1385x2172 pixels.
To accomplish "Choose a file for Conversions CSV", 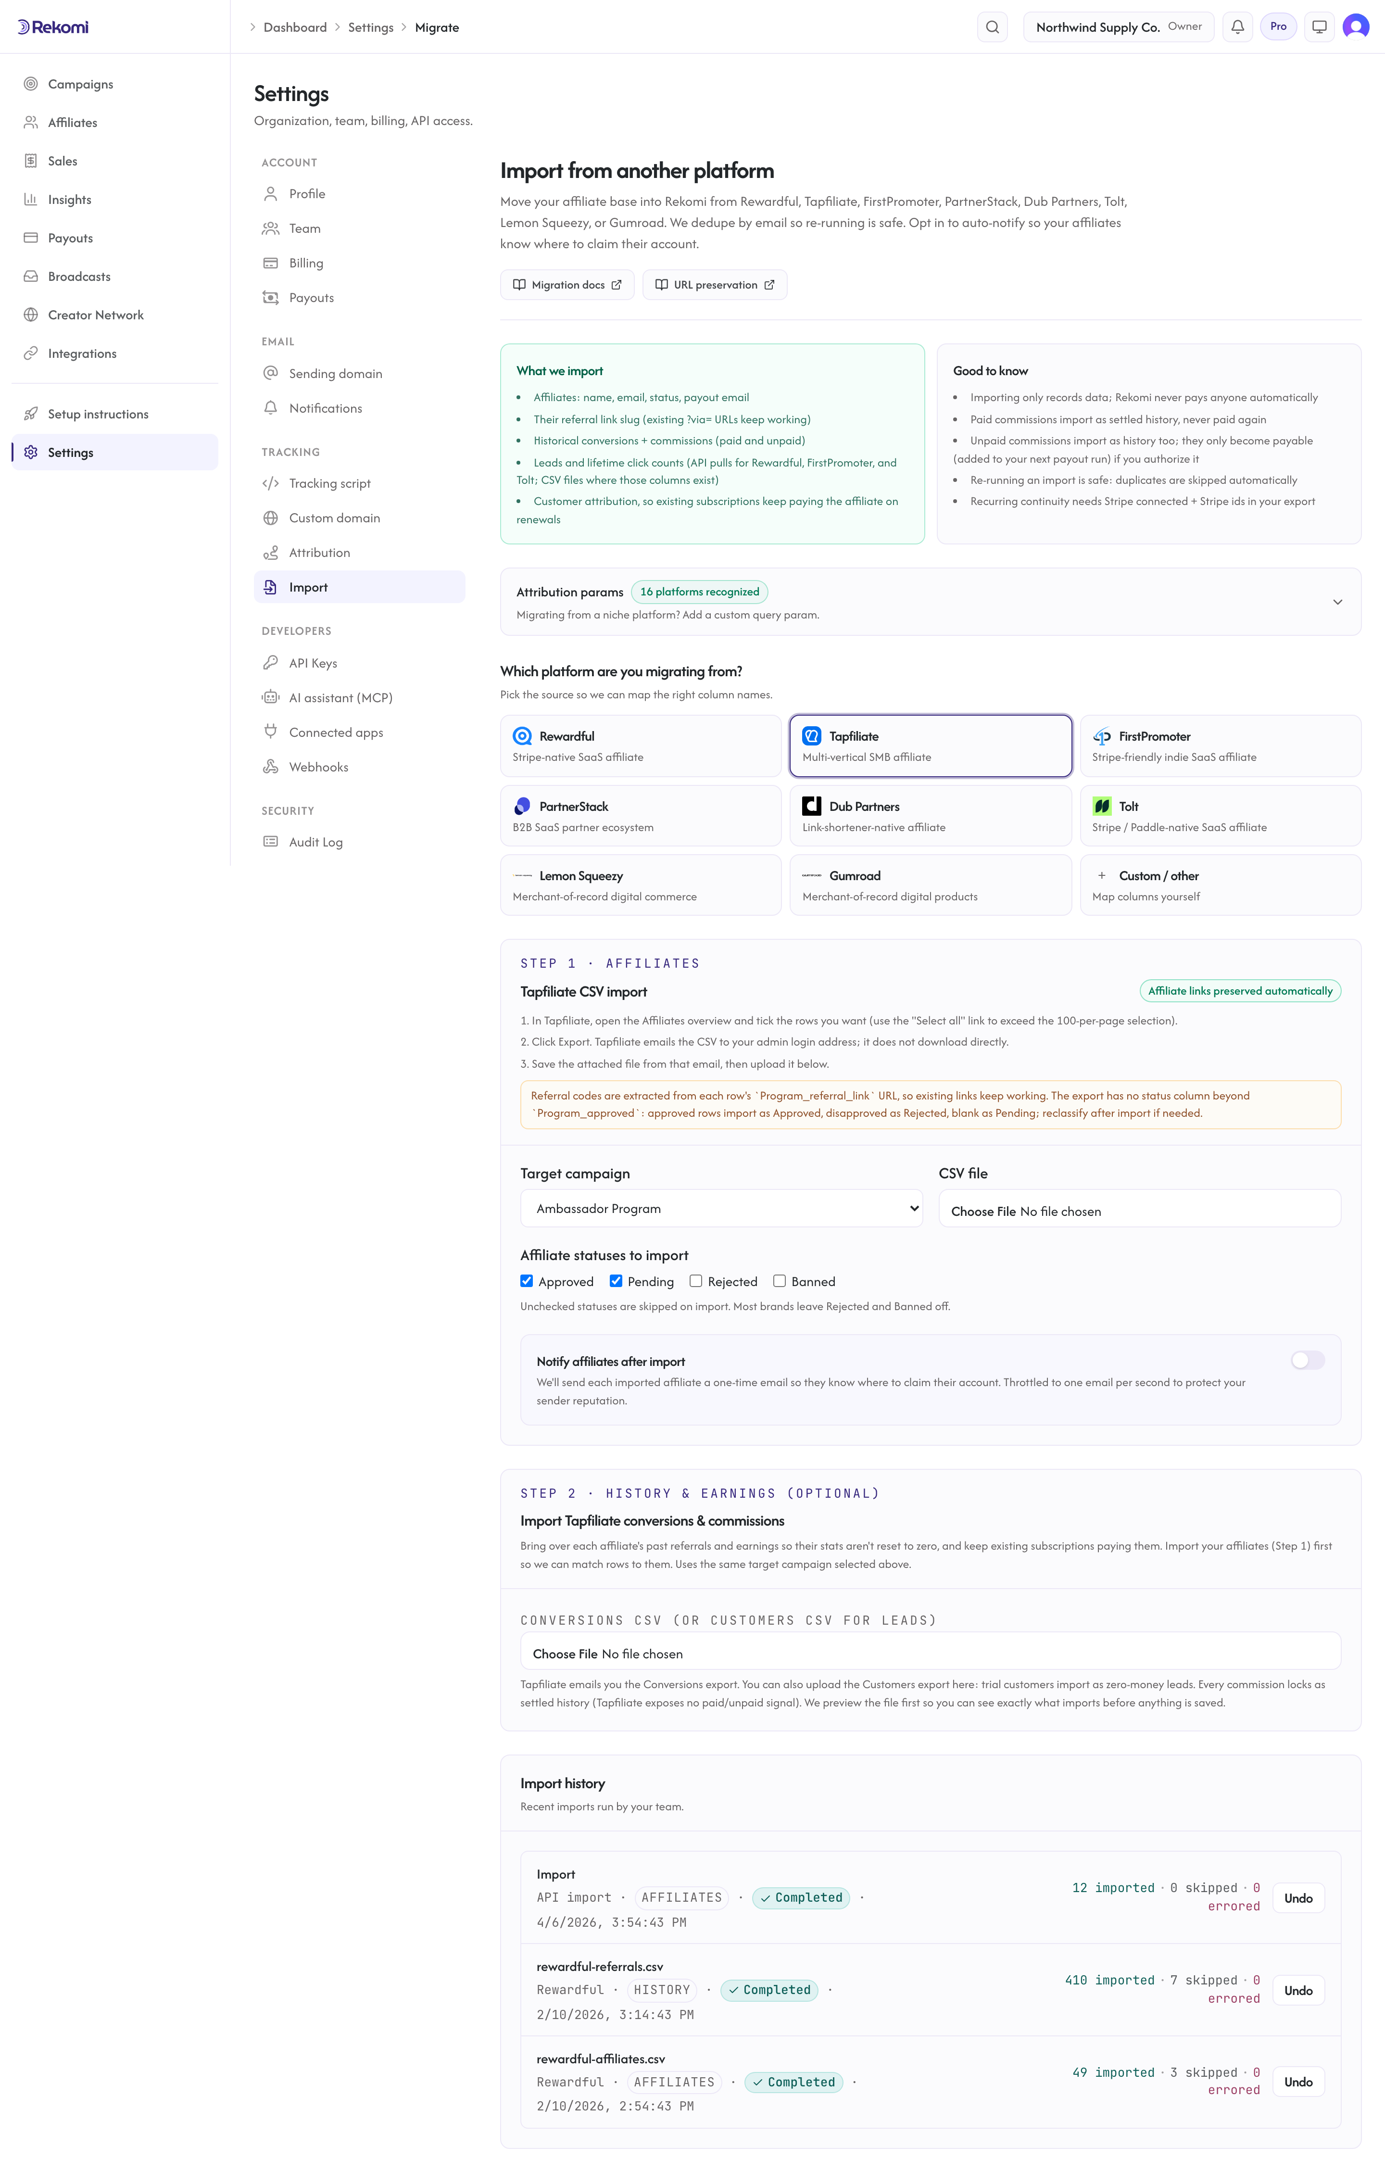I will click(931, 1652).
